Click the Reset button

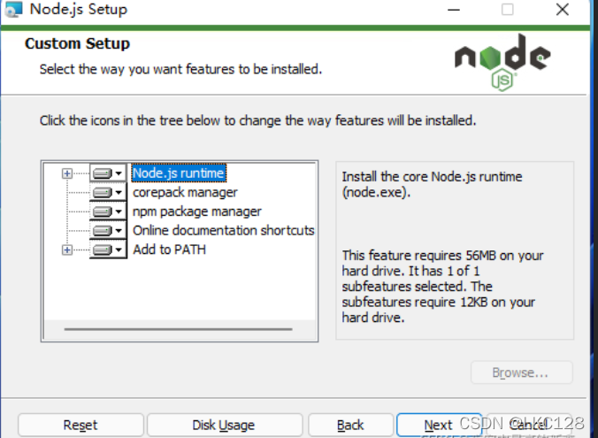[80, 425]
